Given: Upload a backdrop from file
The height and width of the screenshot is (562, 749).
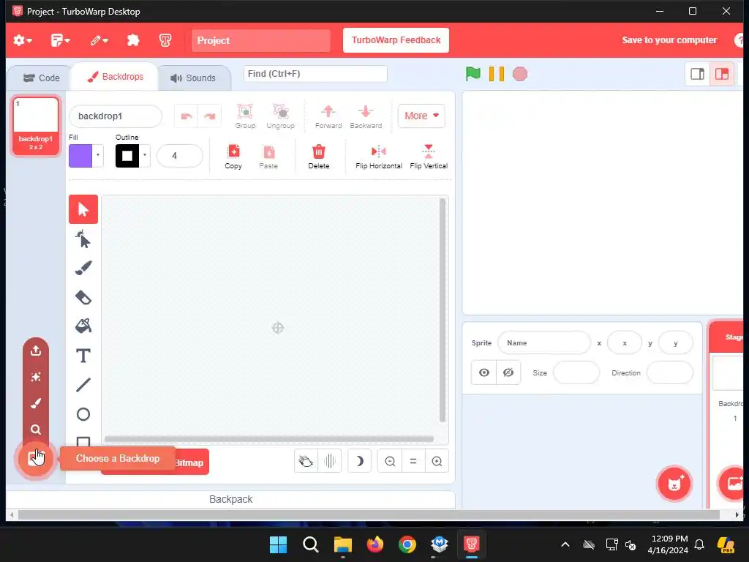Looking at the screenshot, I should (x=36, y=351).
